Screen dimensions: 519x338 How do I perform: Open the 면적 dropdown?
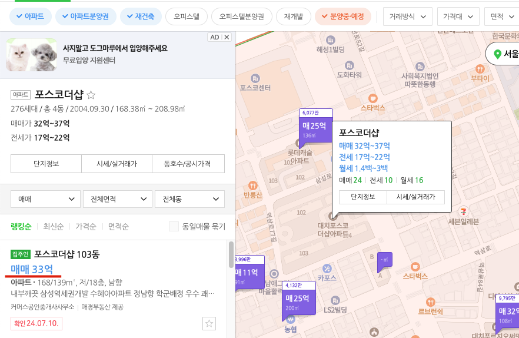pos(501,16)
